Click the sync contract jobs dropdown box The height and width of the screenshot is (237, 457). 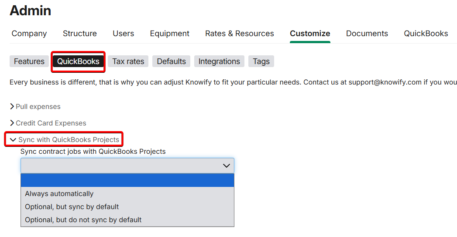[x=127, y=166]
